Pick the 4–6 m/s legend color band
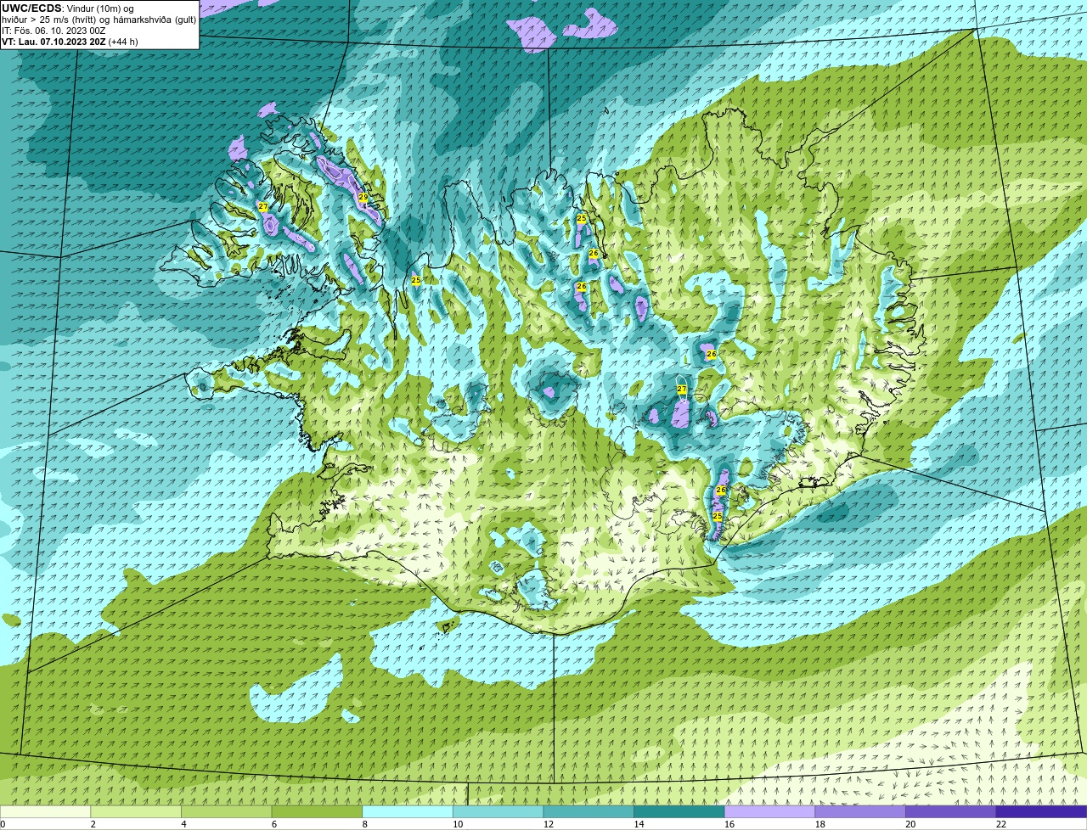This screenshot has width=1087, height=830. point(227,811)
